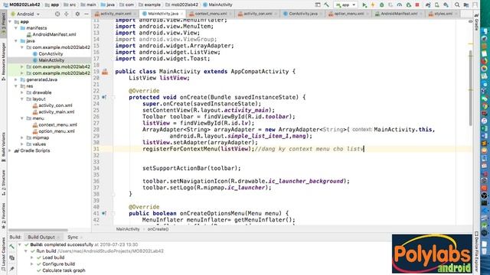The width and height of the screenshot is (490, 275).
Task: Expand the mipmap folder
Action: pos(22,137)
